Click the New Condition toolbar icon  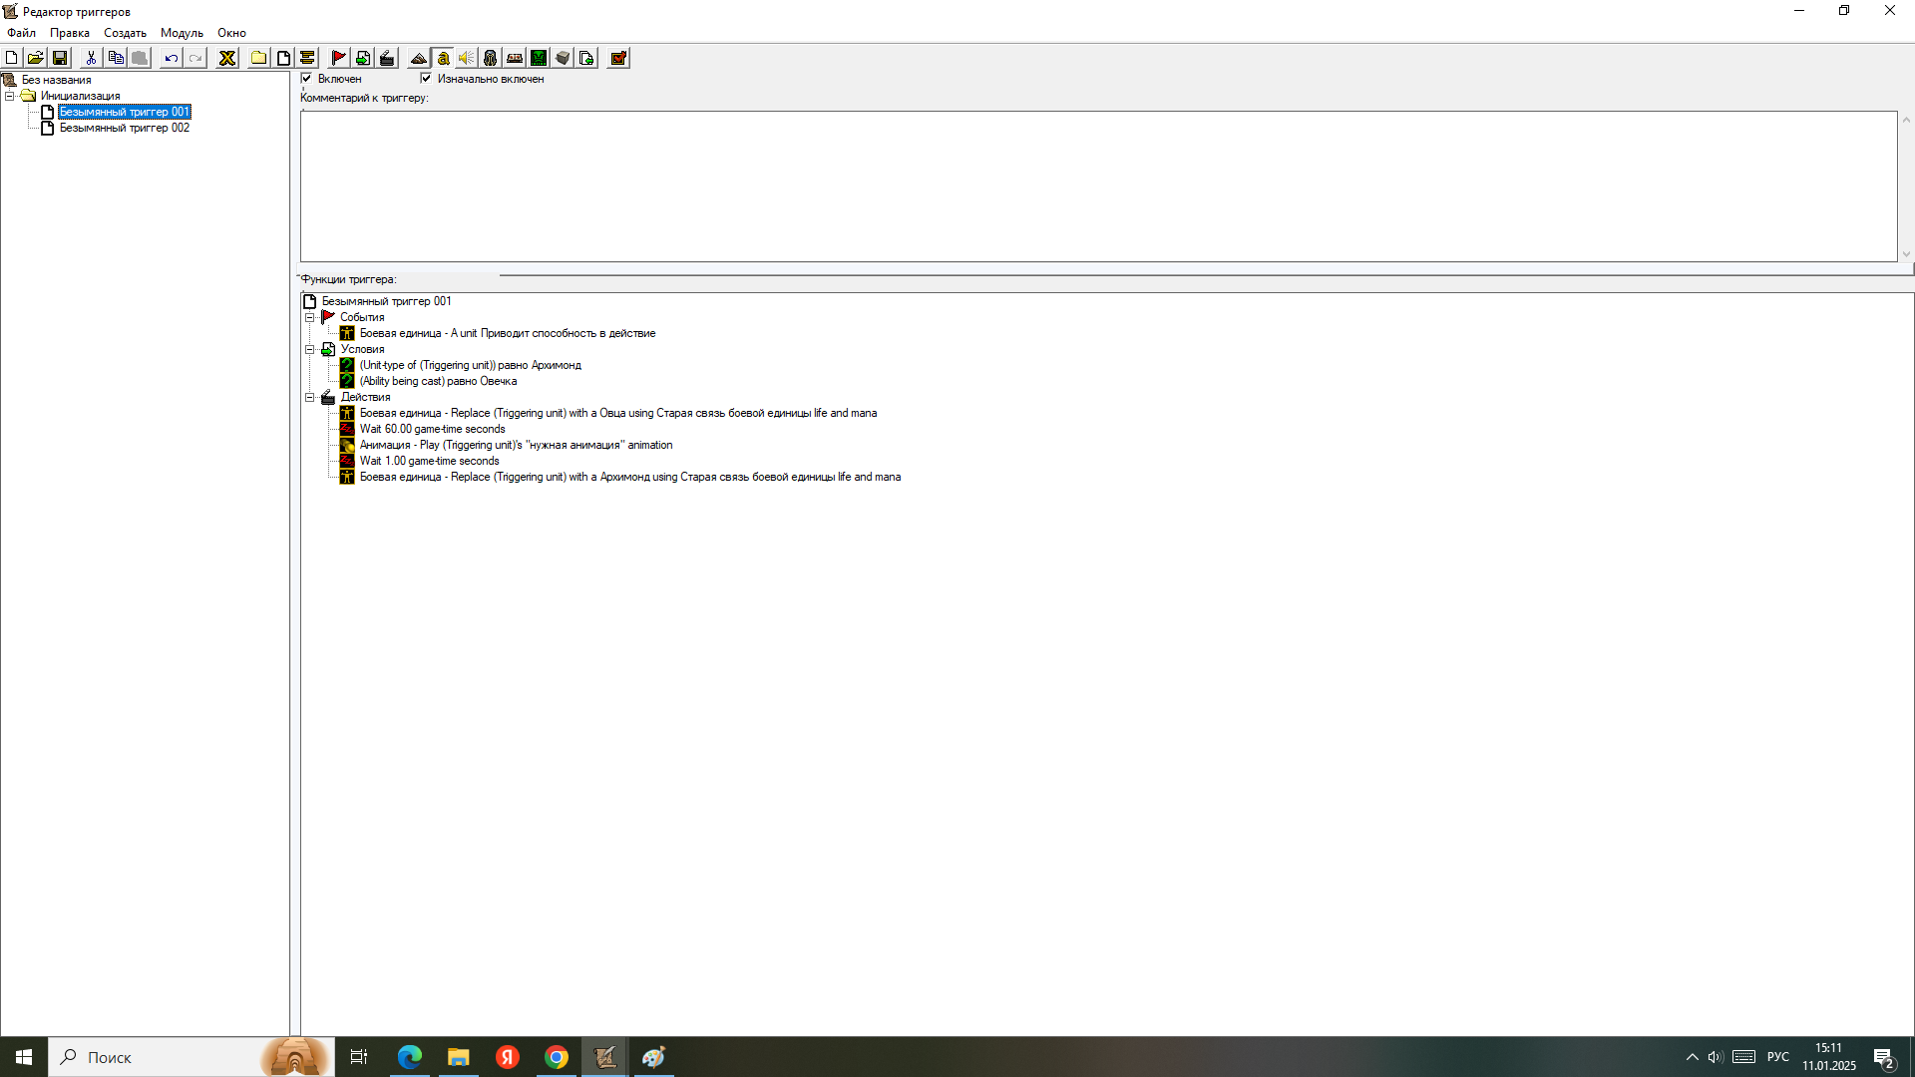[x=363, y=58]
